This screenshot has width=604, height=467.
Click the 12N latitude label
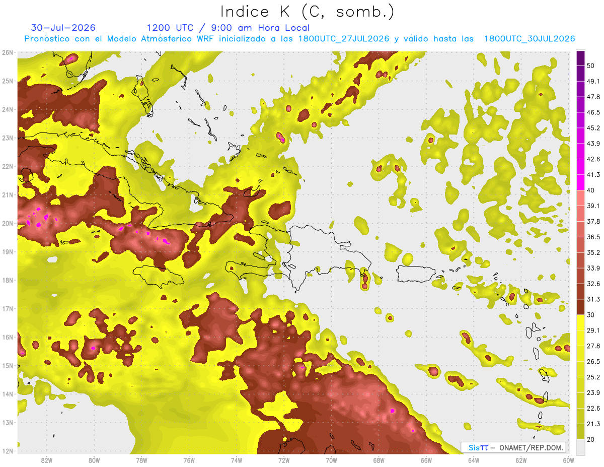tap(8, 451)
